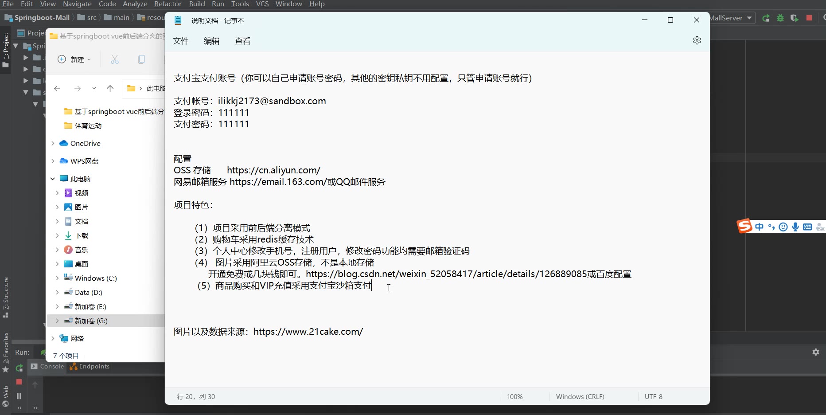Pause output with the Run panel pause icon
Image resolution: width=826 pixels, height=415 pixels.
pyautogui.click(x=19, y=396)
